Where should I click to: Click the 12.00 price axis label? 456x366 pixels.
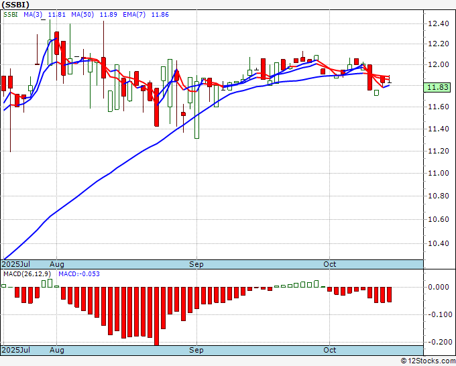point(439,64)
